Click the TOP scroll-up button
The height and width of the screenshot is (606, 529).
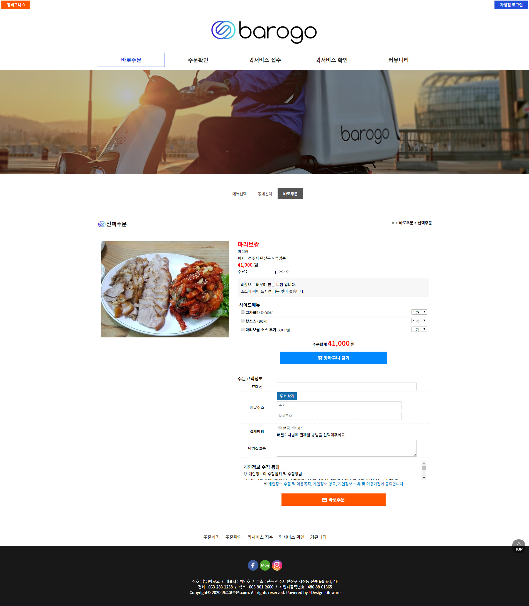pyautogui.click(x=518, y=546)
